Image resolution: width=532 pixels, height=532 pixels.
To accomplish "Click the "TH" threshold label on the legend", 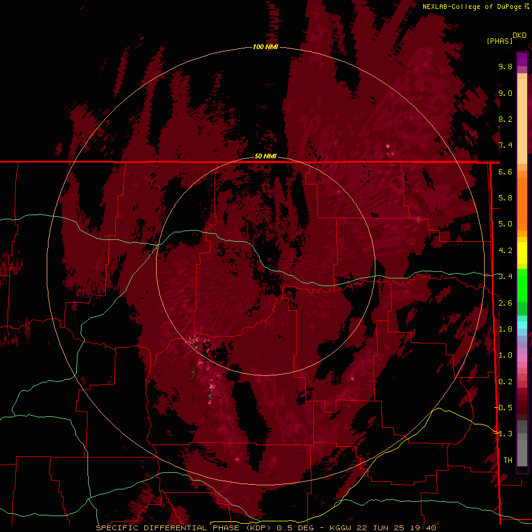I will click(508, 460).
